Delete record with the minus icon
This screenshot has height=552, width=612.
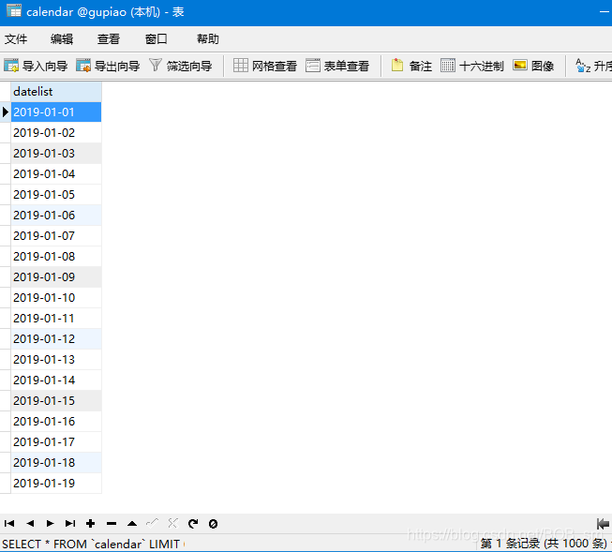click(x=112, y=524)
